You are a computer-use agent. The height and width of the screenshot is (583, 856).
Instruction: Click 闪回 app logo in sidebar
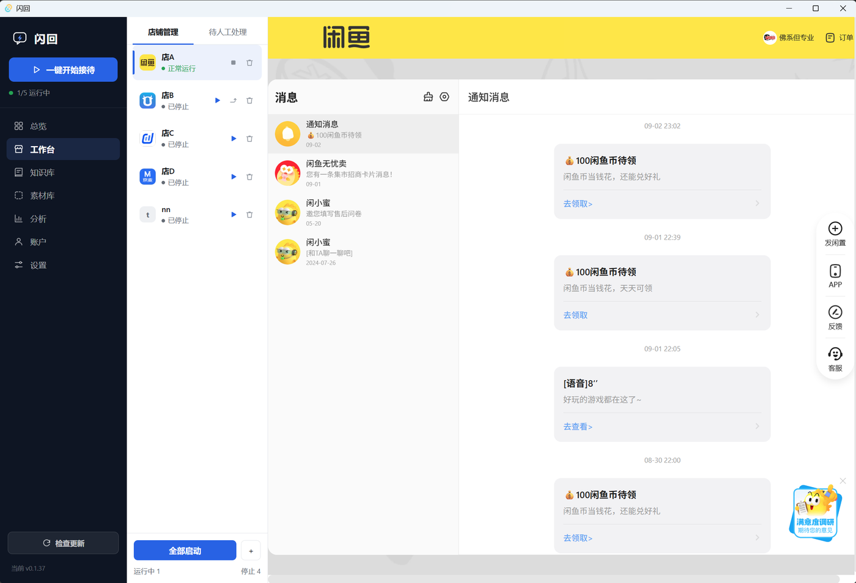(35, 38)
